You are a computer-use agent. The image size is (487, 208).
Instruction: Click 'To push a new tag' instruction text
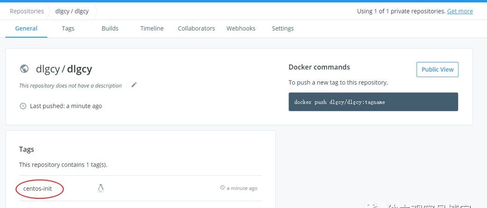(338, 83)
